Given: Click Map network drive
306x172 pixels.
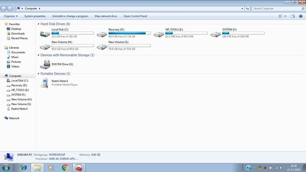Looking at the screenshot, I should click(x=106, y=16).
